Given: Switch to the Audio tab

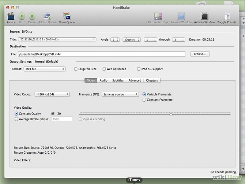Looking at the screenshot, I should (x=103, y=80).
